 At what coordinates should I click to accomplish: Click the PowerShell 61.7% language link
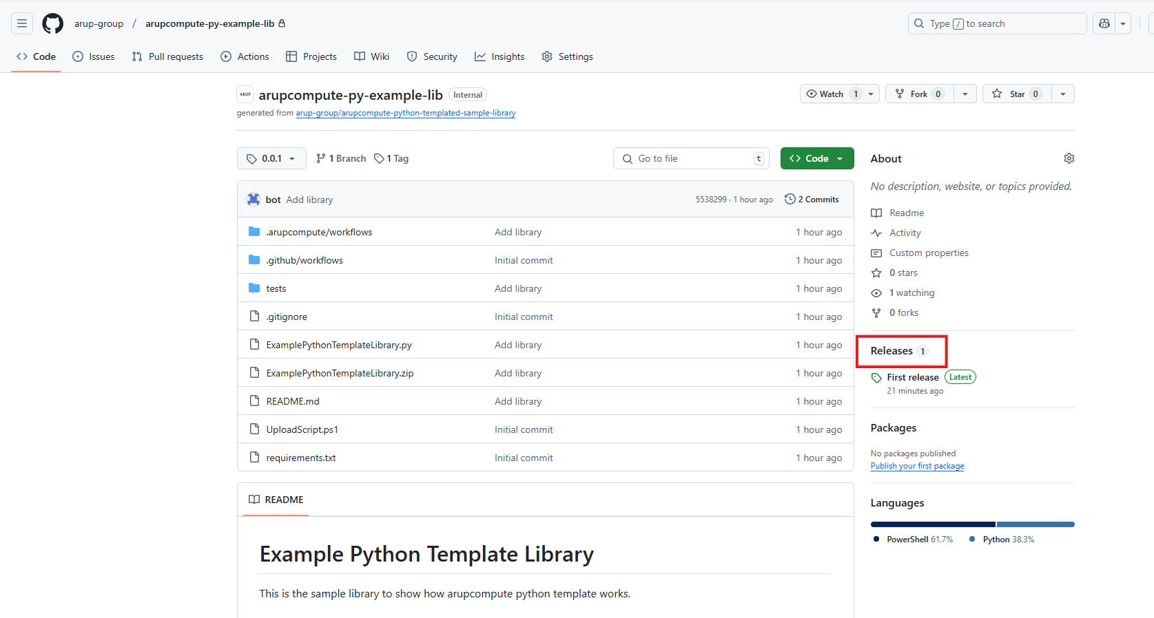[913, 540]
